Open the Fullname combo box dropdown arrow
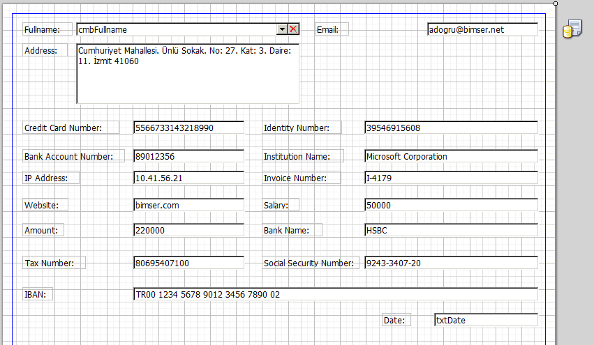594x345 pixels. 282,29
